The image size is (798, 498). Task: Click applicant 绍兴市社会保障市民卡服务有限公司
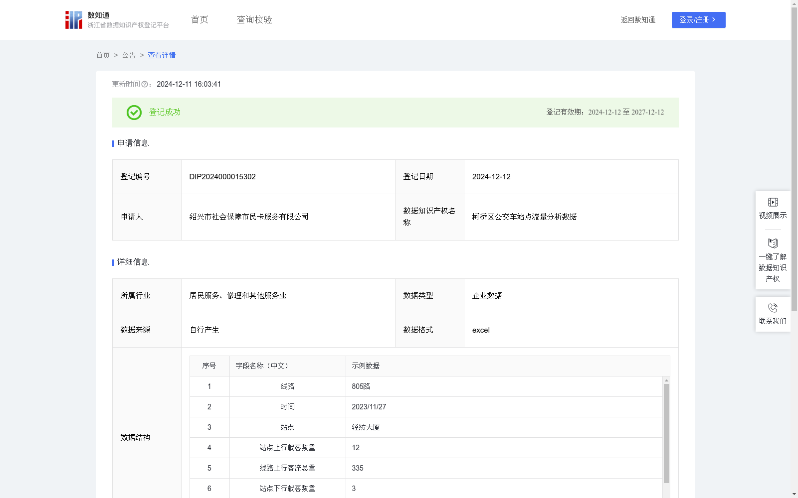pos(249,217)
